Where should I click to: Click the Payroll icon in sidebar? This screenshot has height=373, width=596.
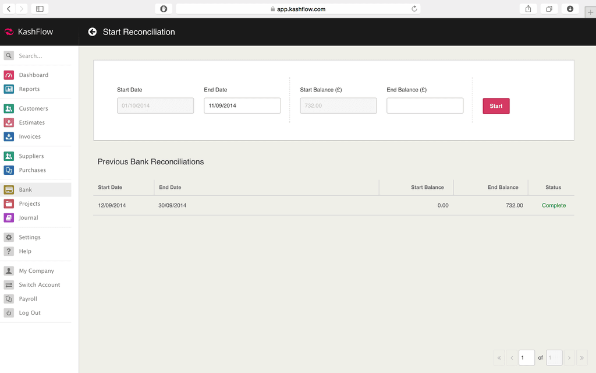pyautogui.click(x=9, y=299)
